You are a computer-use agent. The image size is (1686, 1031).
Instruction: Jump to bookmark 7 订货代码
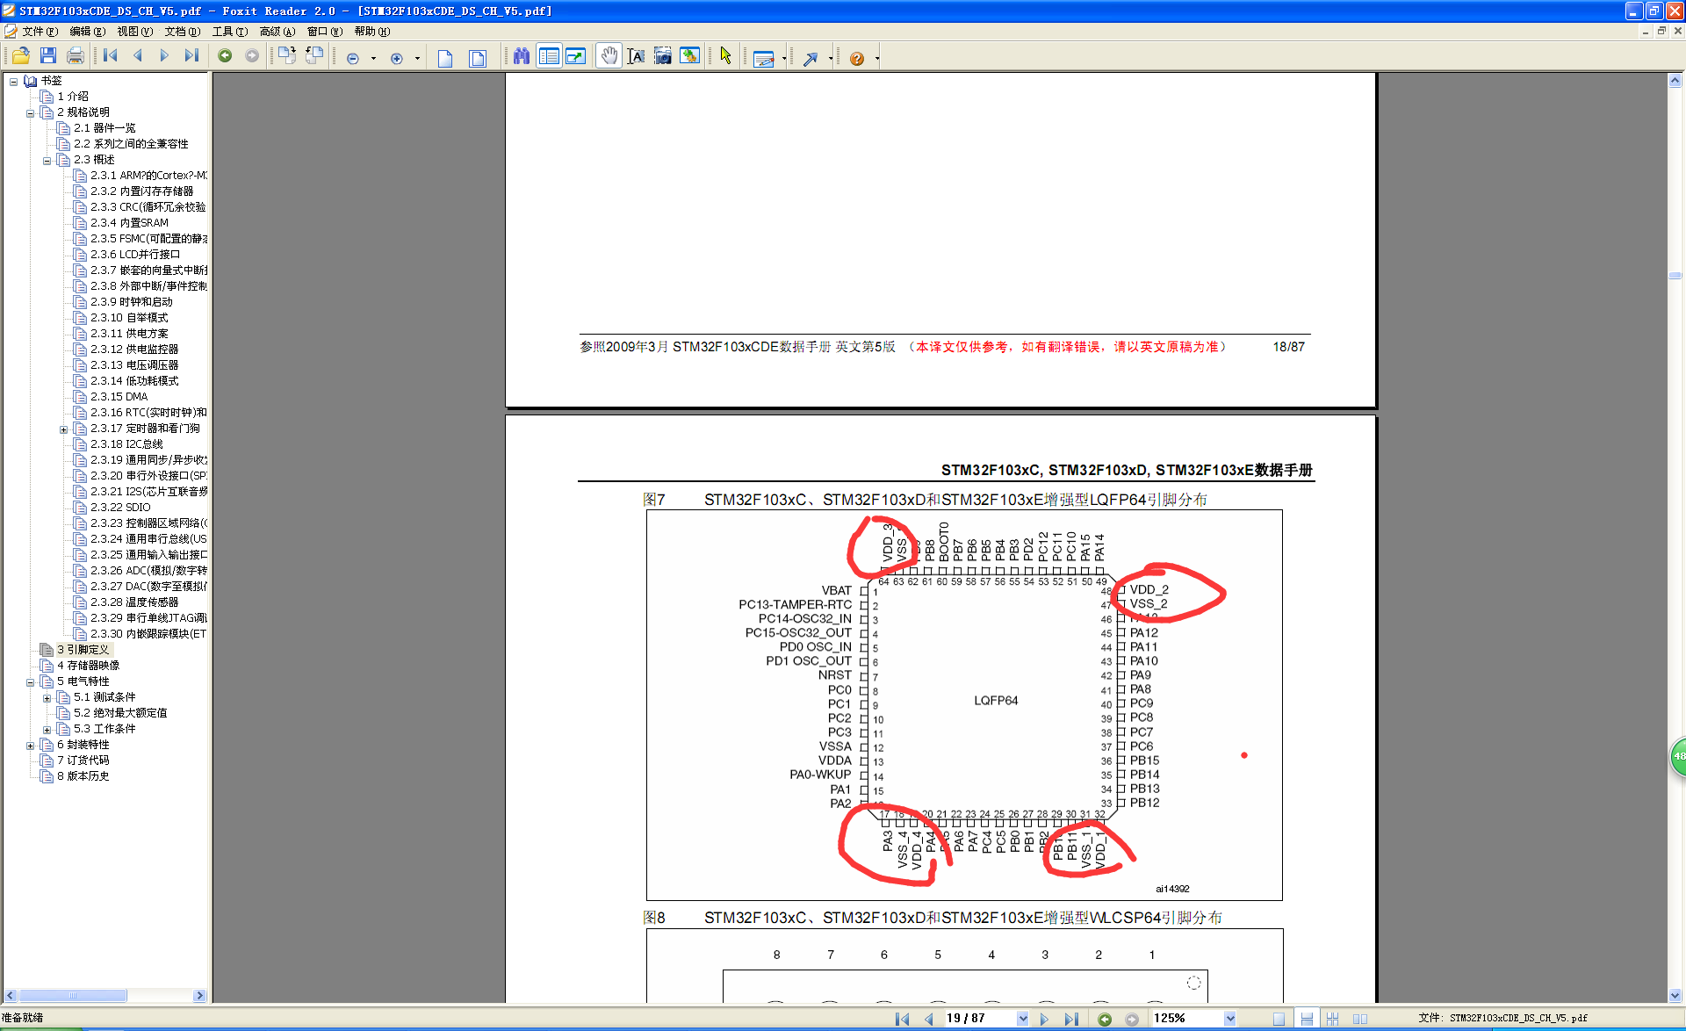(83, 761)
